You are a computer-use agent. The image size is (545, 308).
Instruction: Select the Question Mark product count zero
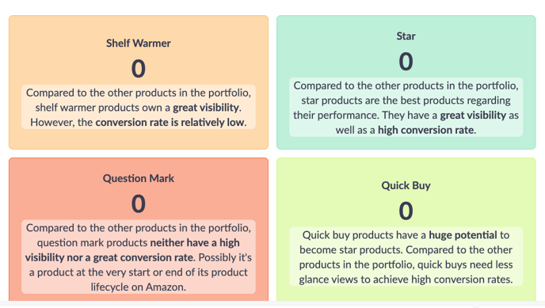(139, 203)
